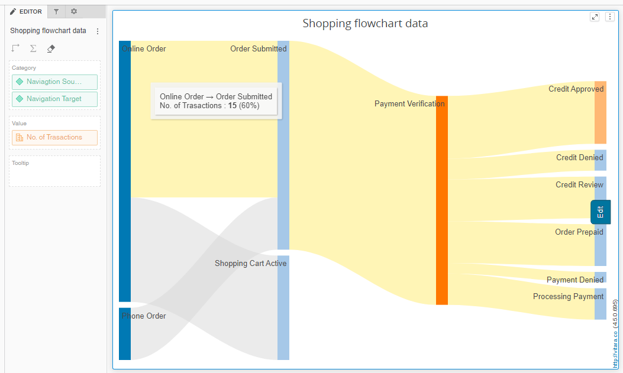The height and width of the screenshot is (373, 623).
Task: Click the gear settings icon
Action: click(73, 11)
